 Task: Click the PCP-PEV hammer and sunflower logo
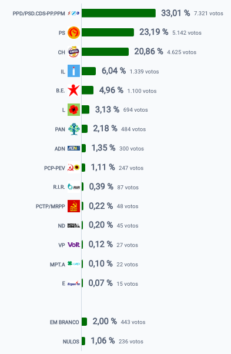tap(73, 168)
